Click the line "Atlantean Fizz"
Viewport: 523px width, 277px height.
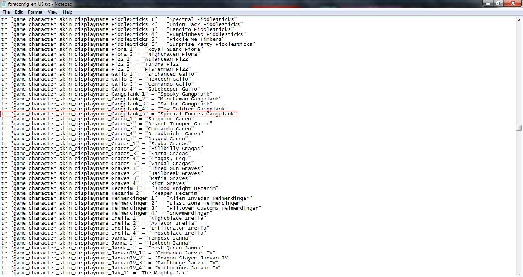[96, 59]
